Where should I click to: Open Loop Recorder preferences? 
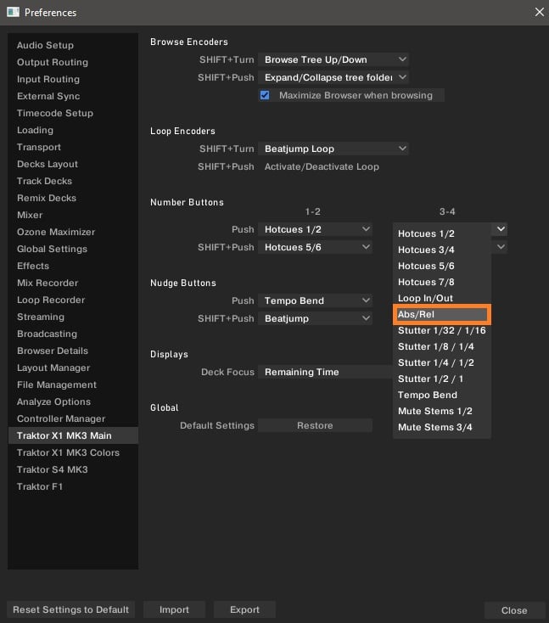click(73, 300)
